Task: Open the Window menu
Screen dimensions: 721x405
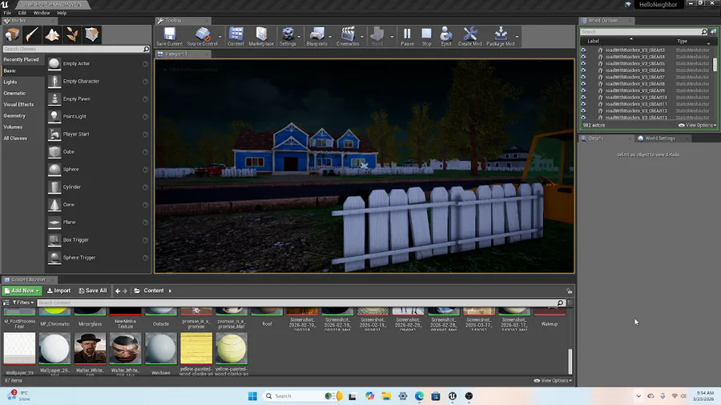Action: [x=42, y=13]
